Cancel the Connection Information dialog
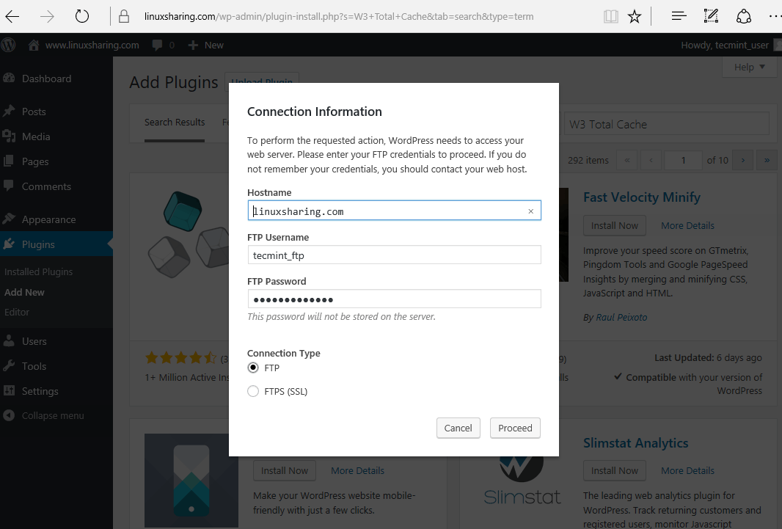The width and height of the screenshot is (782, 529). pyautogui.click(x=458, y=428)
